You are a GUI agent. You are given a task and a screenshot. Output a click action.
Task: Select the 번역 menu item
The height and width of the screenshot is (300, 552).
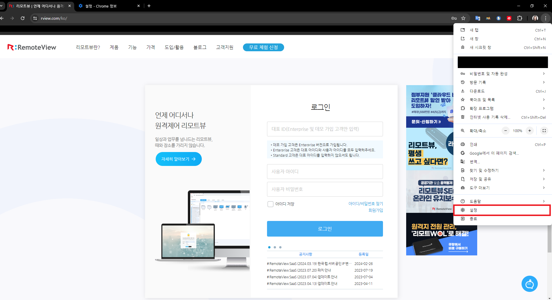[x=503, y=162]
